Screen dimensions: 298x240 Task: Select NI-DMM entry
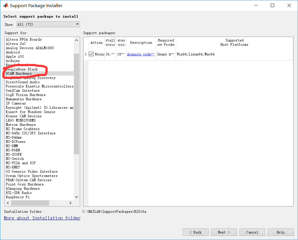(x=39, y=146)
